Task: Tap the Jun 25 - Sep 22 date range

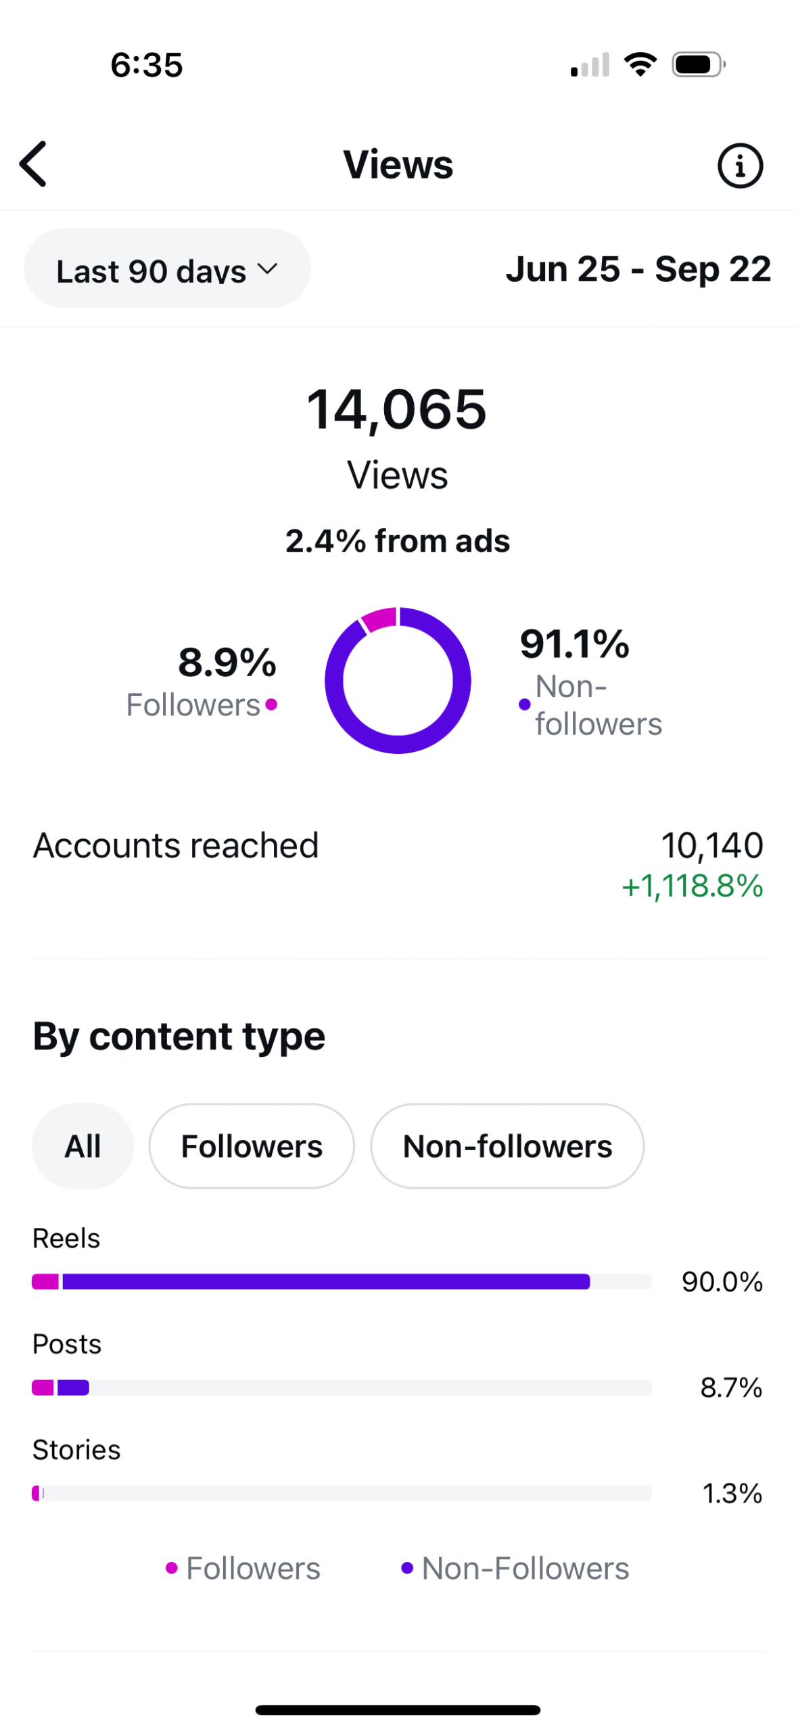Action: pyautogui.click(x=638, y=269)
